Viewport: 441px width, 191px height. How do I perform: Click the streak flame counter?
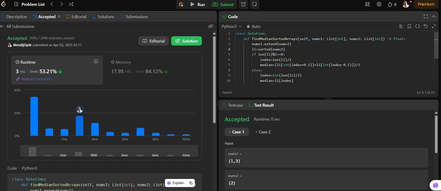(392, 4)
